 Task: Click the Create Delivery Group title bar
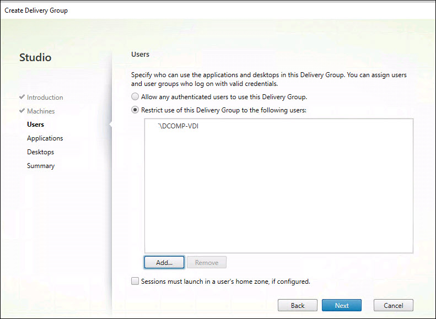pyautogui.click(x=218, y=10)
